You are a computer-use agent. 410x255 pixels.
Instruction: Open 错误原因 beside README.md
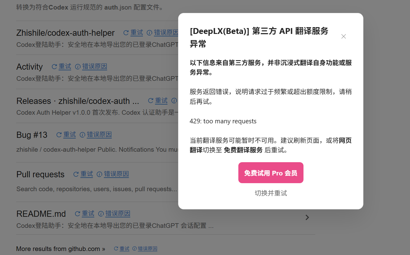[x=118, y=214]
